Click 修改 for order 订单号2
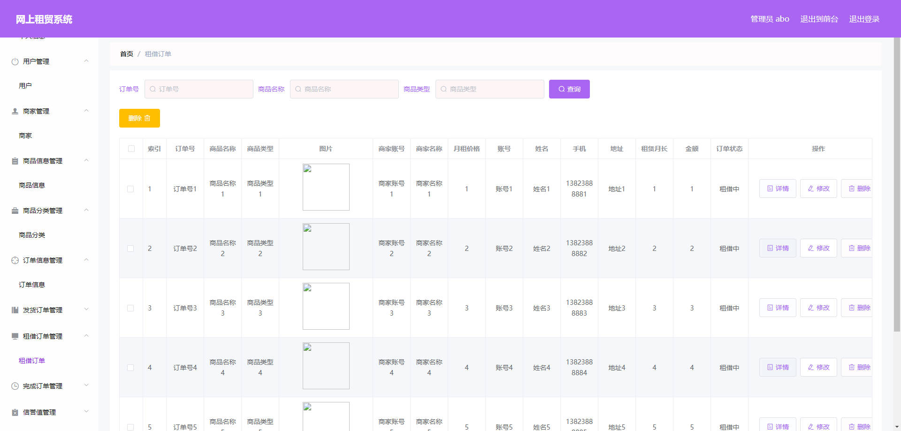This screenshot has width=901, height=431. click(818, 248)
